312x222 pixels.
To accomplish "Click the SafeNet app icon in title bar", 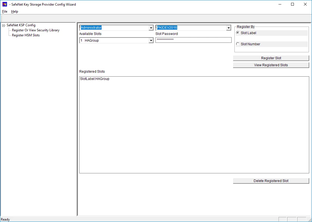I will 4,4.
